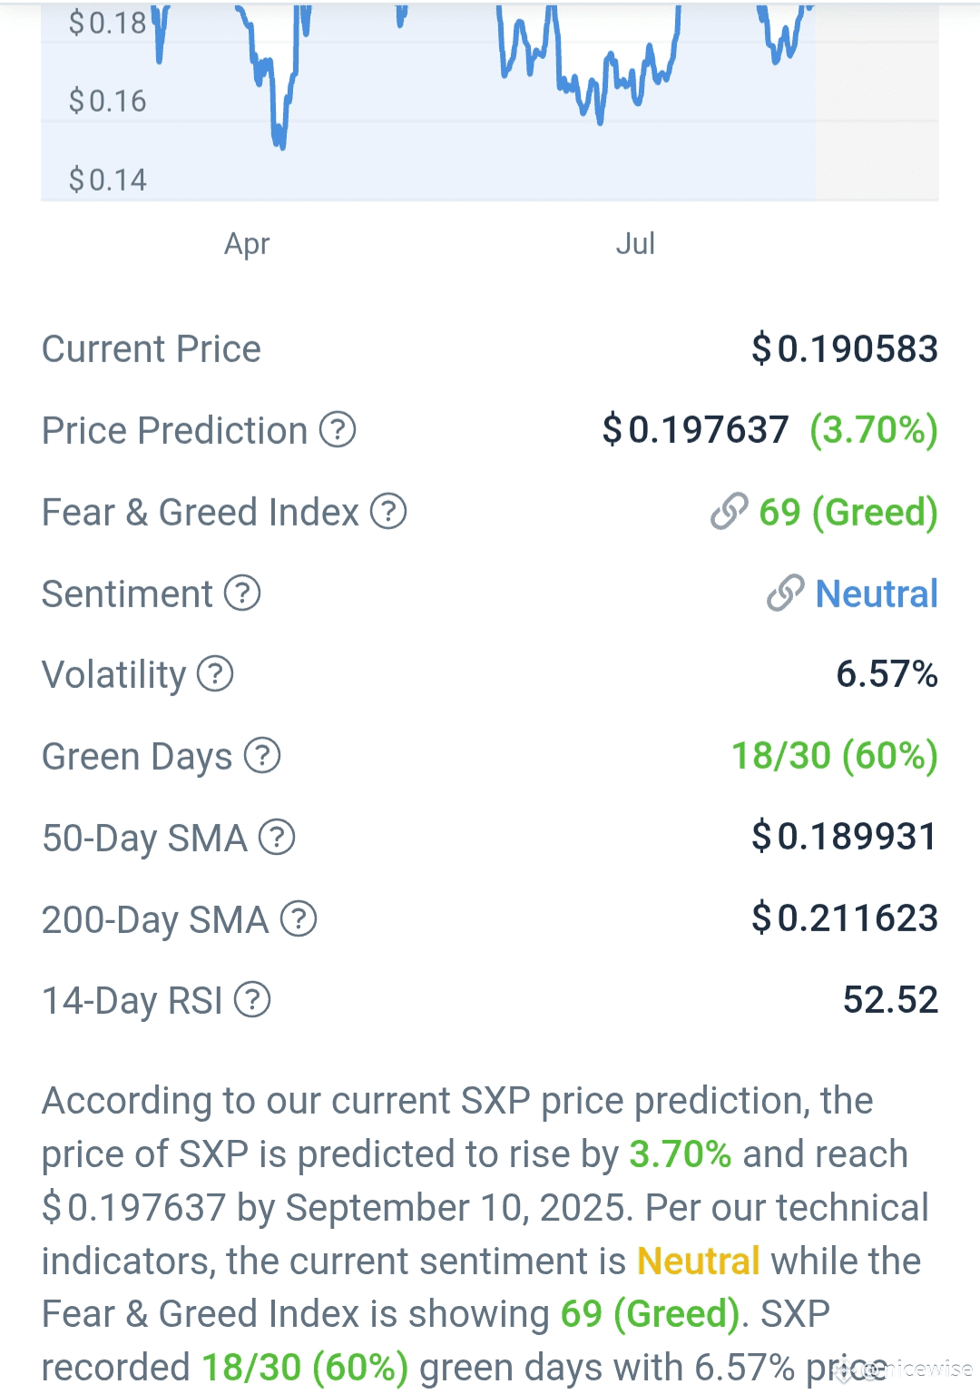
Task: Show the Sentiment info tooltip icon
Action: [242, 594]
